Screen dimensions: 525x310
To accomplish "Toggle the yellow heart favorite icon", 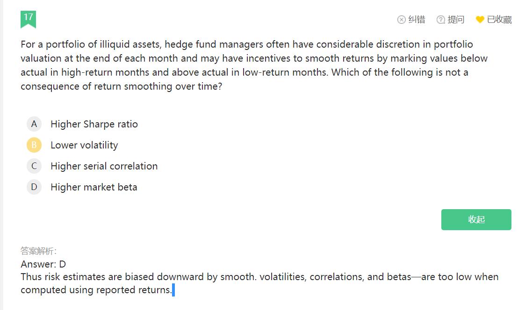I will point(480,20).
